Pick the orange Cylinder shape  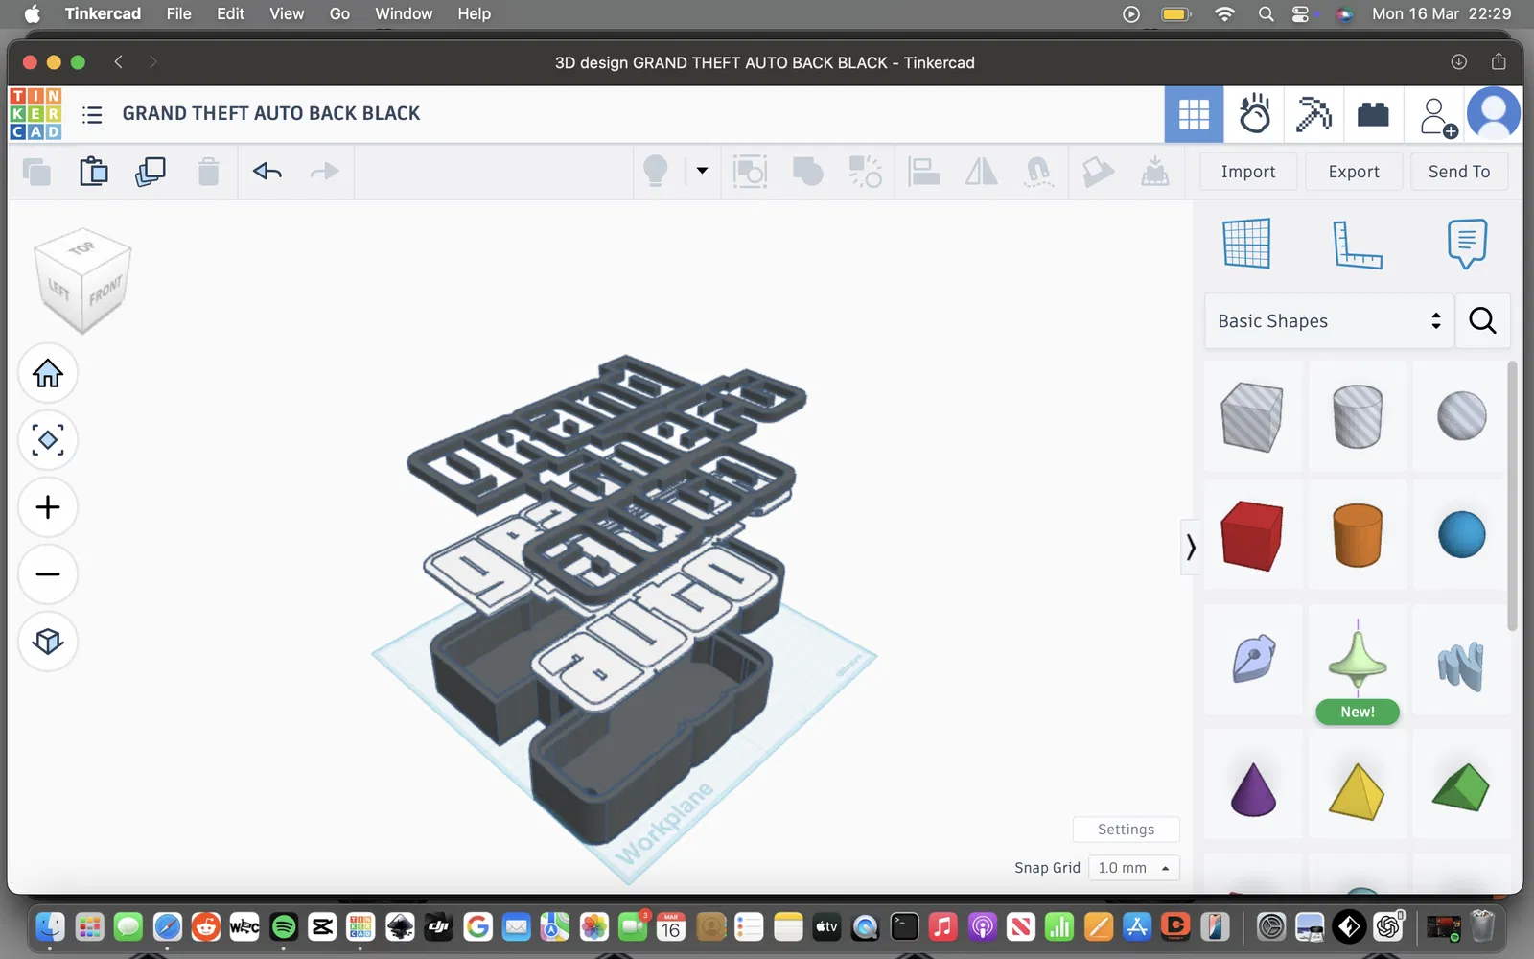coord(1358,535)
